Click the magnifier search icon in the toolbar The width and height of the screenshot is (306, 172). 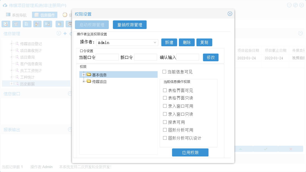pos(6,24)
